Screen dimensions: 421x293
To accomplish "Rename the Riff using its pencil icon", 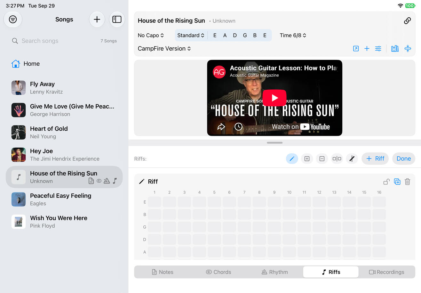I will click(142, 182).
